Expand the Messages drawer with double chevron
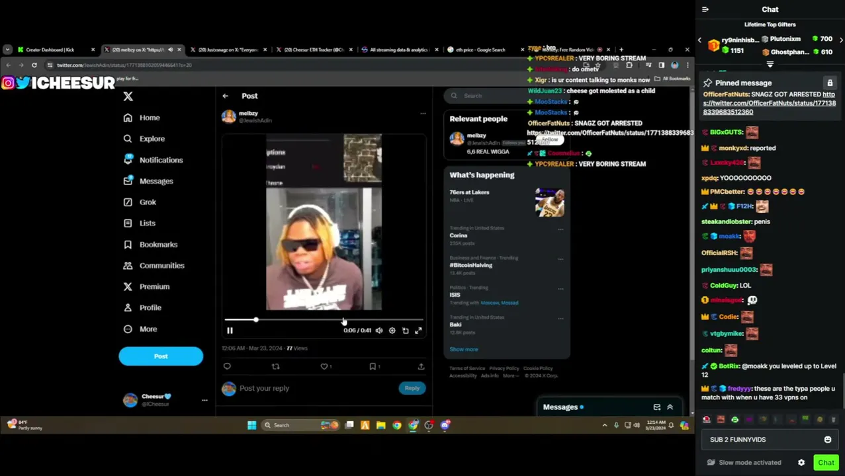The image size is (845, 476). [x=670, y=407]
